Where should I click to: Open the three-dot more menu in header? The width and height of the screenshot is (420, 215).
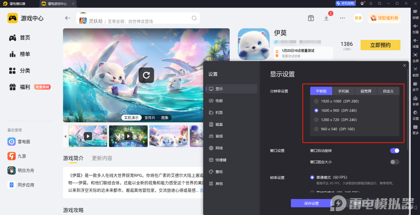(342, 18)
